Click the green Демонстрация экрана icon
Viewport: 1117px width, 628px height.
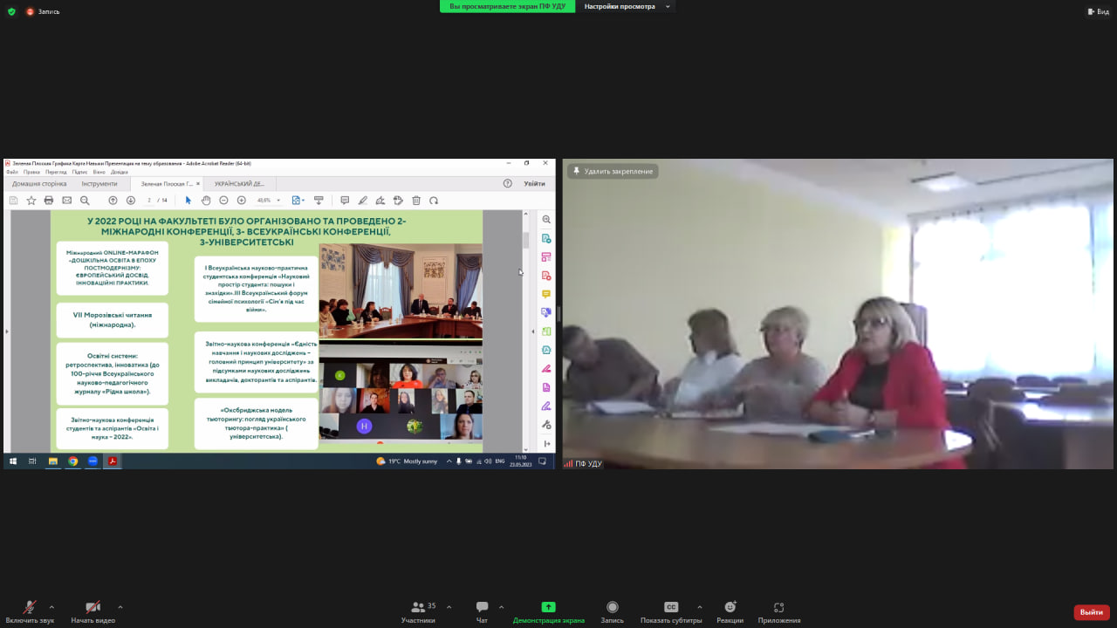[x=548, y=607]
